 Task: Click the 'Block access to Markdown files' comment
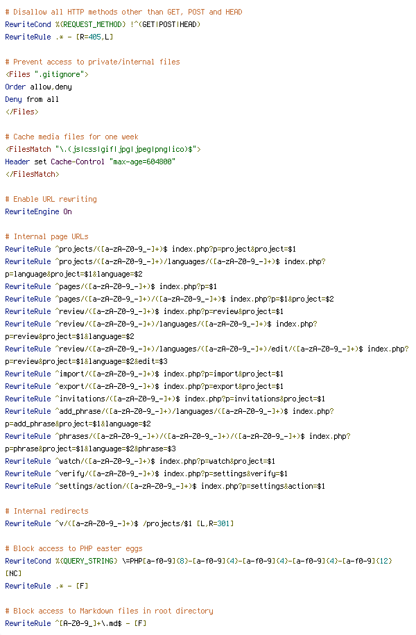[109, 611]
